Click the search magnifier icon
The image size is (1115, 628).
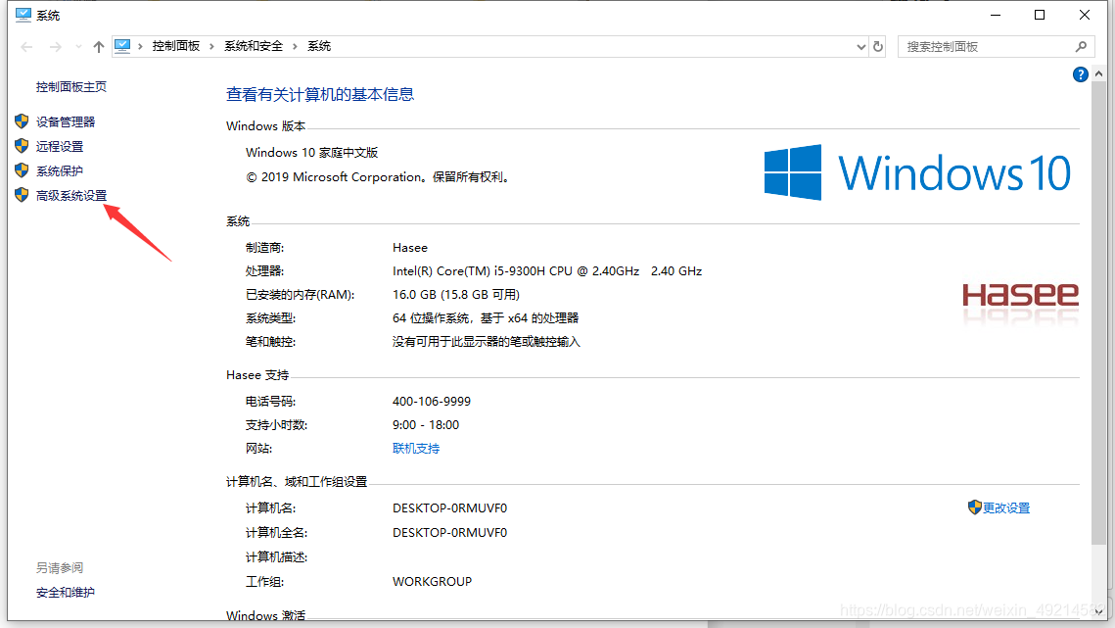point(1081,46)
